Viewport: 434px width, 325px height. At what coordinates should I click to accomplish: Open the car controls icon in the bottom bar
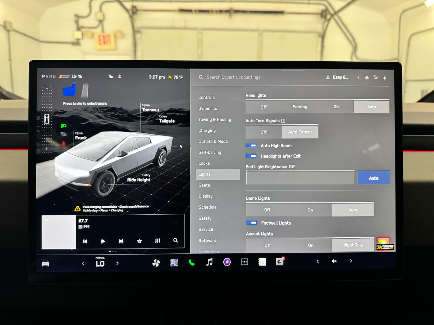coord(45,263)
